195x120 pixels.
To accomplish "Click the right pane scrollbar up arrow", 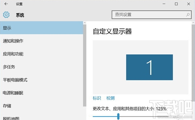I will (x=193, y=23).
